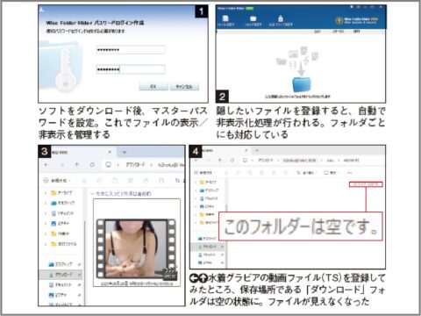The height and width of the screenshot is (316, 421).
Task: Click the first password field in the login dialog
Action: pyautogui.click(x=131, y=50)
